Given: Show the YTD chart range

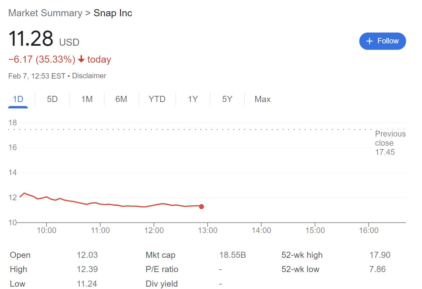Looking at the screenshot, I should coord(157,99).
